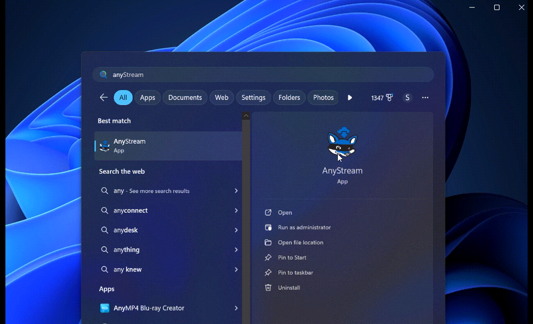
Task: Click the results list vertical scrollbar track
Action: [246, 221]
